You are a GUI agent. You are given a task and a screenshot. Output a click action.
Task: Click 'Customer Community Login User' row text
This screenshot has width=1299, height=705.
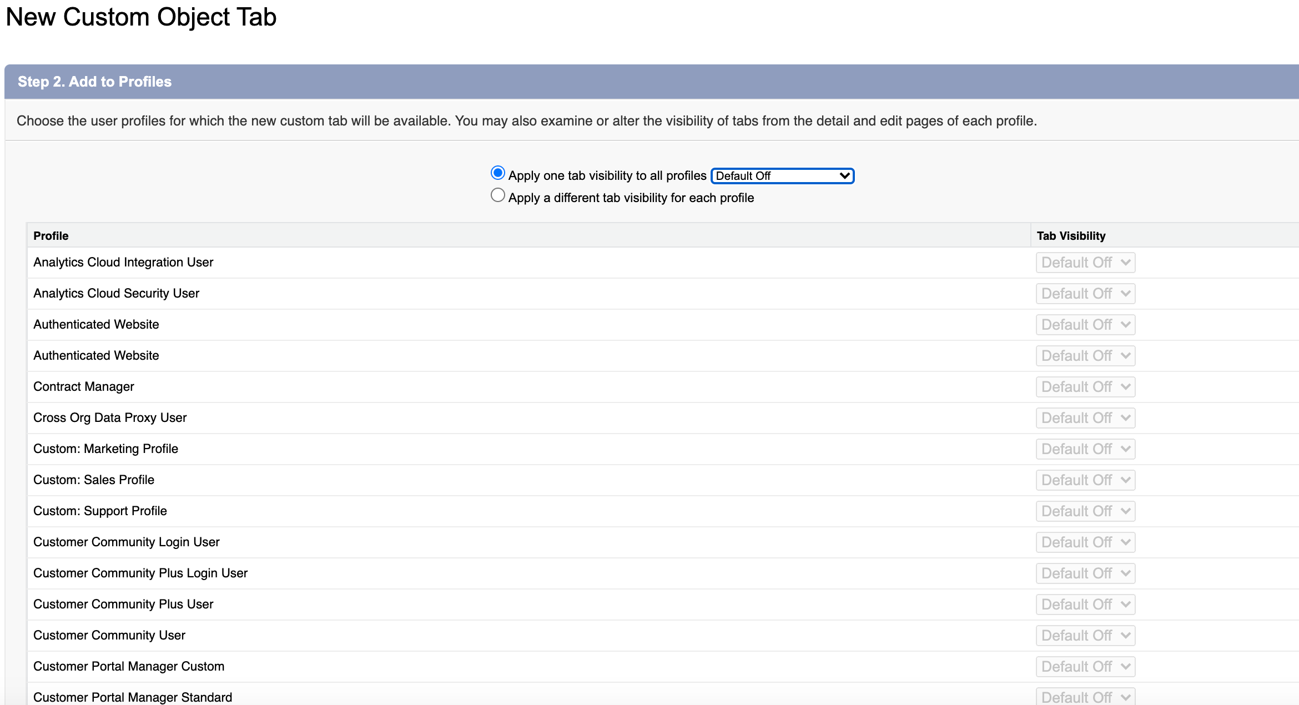point(127,542)
